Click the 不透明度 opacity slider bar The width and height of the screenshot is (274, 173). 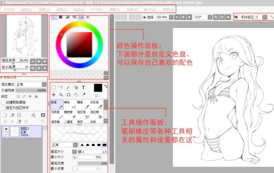point(31,90)
